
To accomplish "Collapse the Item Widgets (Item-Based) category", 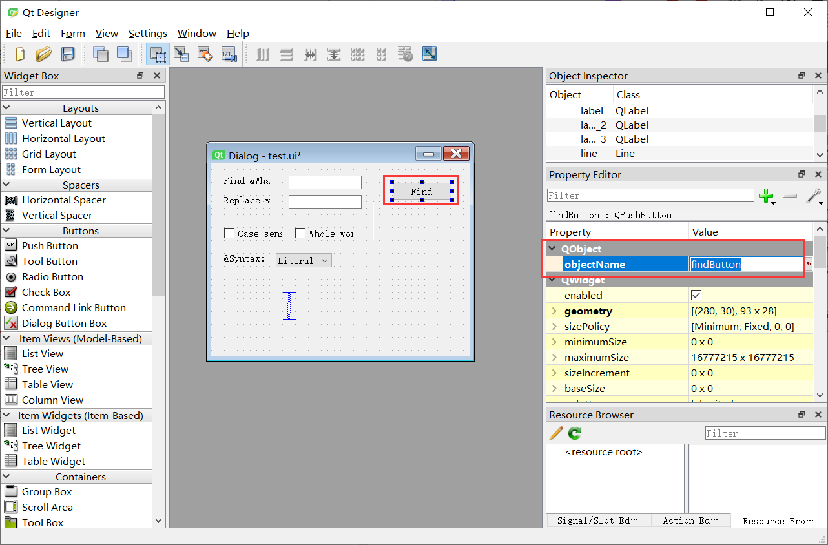I will pyautogui.click(x=8, y=415).
